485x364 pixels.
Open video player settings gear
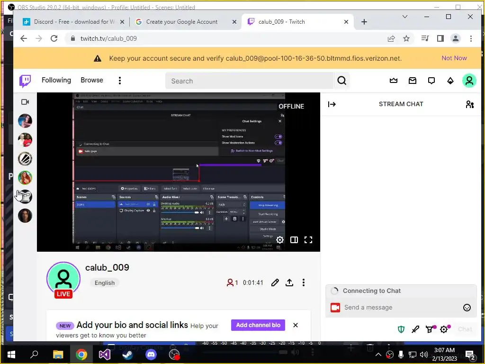(279, 240)
